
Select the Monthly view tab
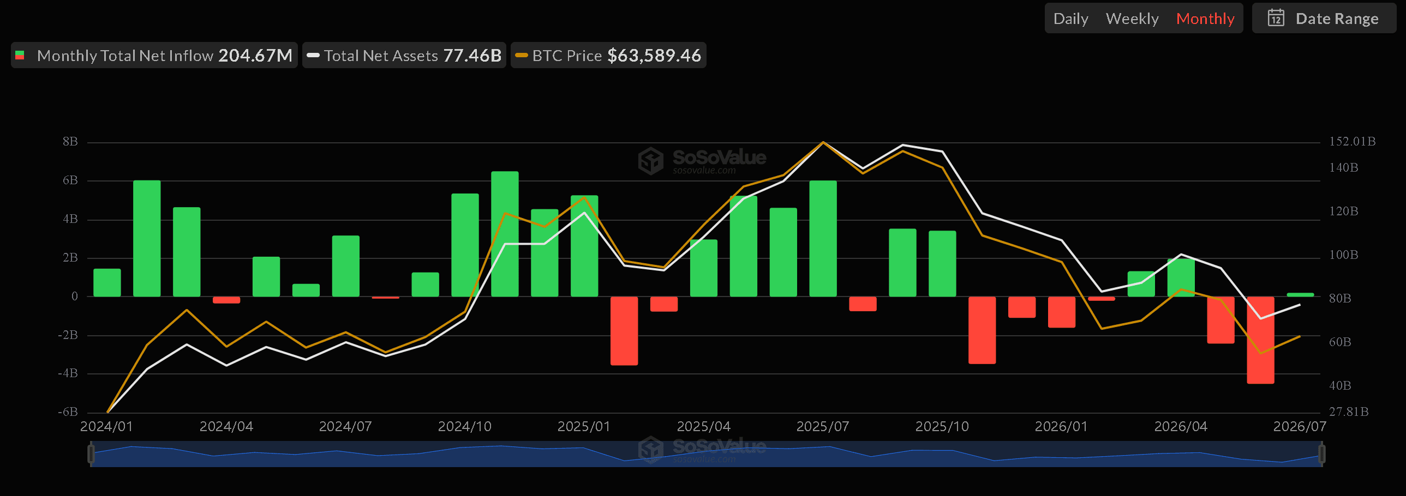[x=1205, y=19]
